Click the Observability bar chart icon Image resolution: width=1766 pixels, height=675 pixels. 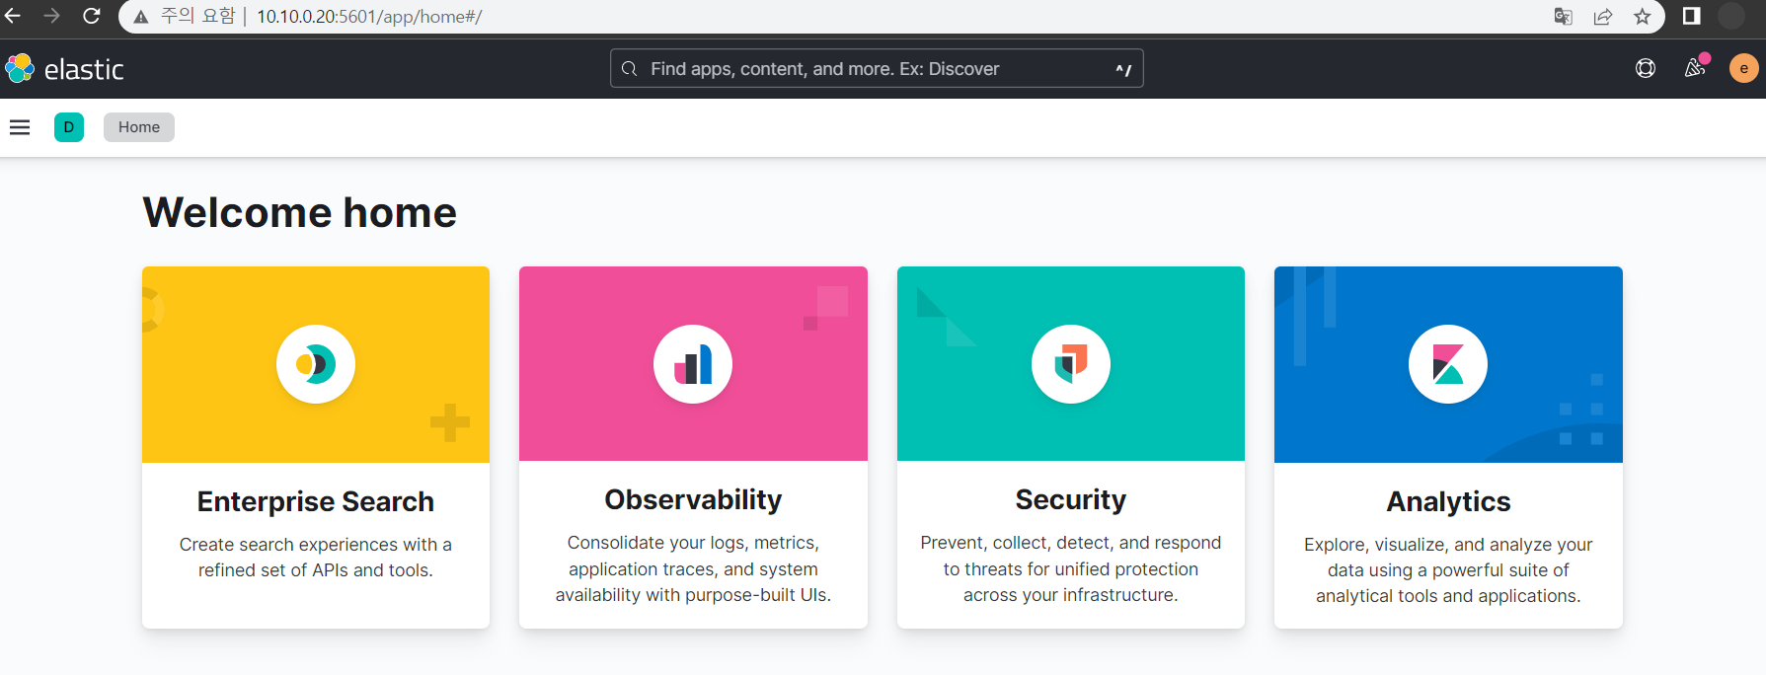[693, 364]
